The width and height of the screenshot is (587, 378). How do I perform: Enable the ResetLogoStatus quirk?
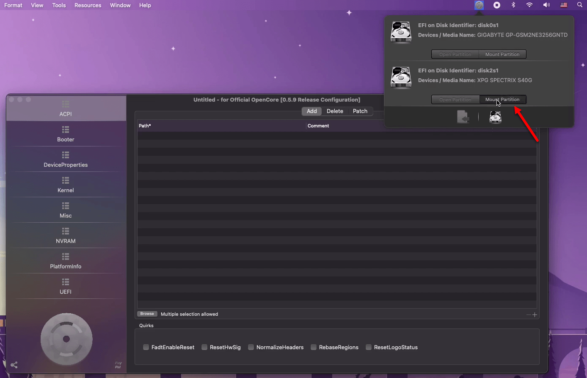click(369, 347)
